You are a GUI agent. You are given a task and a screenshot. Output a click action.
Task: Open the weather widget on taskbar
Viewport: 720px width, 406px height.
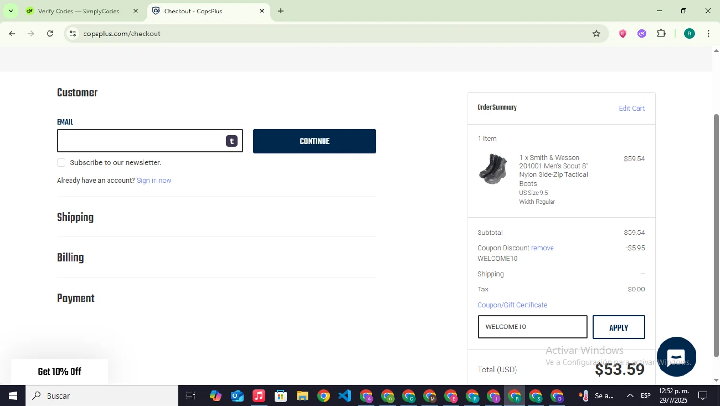click(x=597, y=396)
